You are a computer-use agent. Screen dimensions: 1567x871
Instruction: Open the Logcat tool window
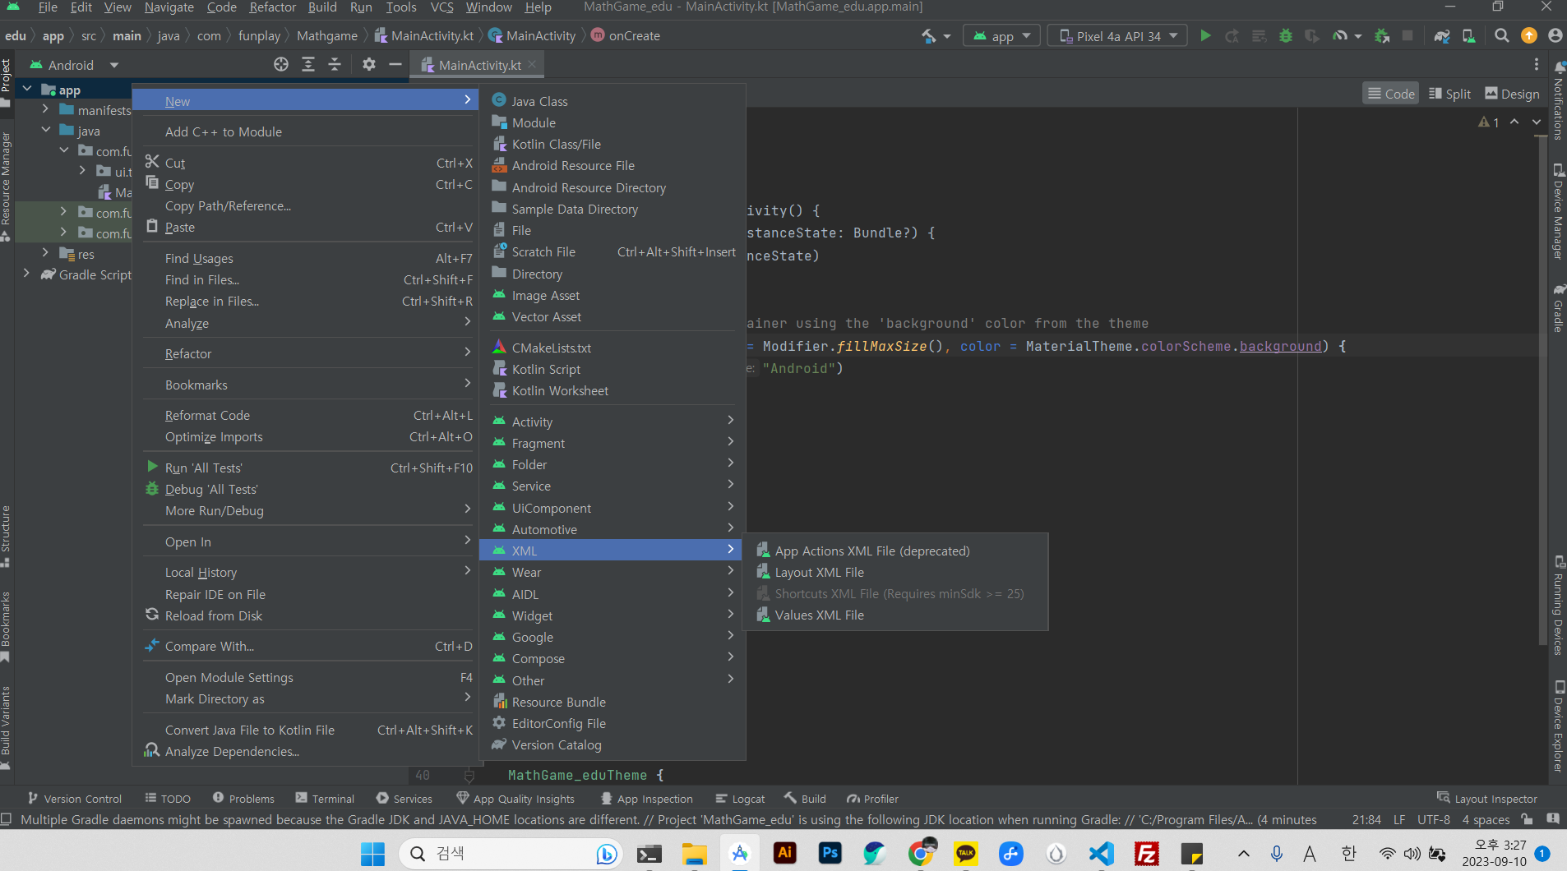(x=740, y=799)
